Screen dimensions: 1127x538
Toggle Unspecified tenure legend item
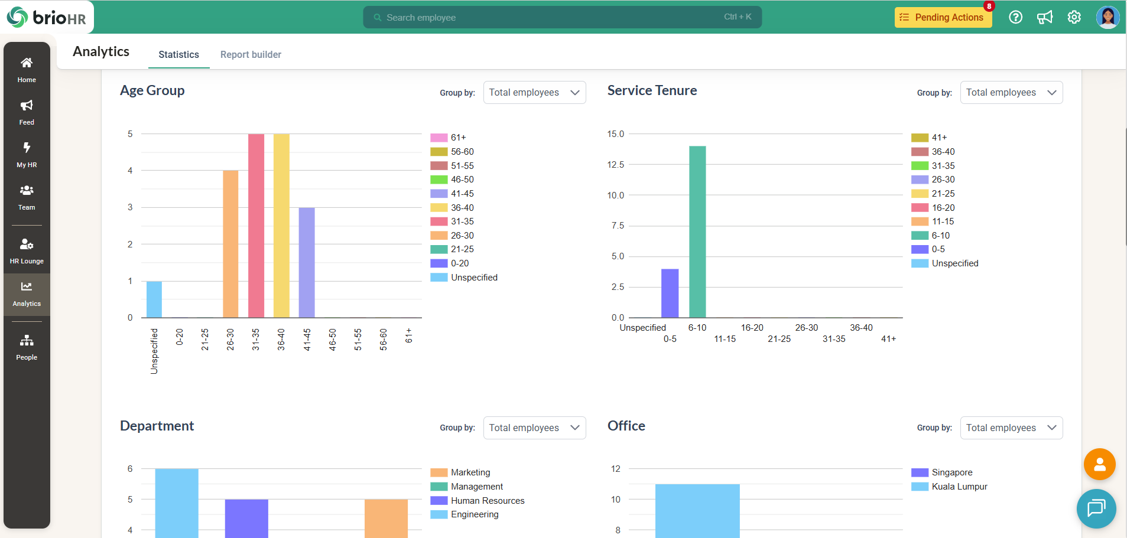(x=945, y=263)
